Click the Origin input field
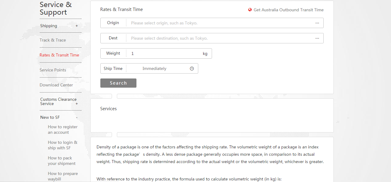Screen dimensions: 391x182 pos(220,23)
